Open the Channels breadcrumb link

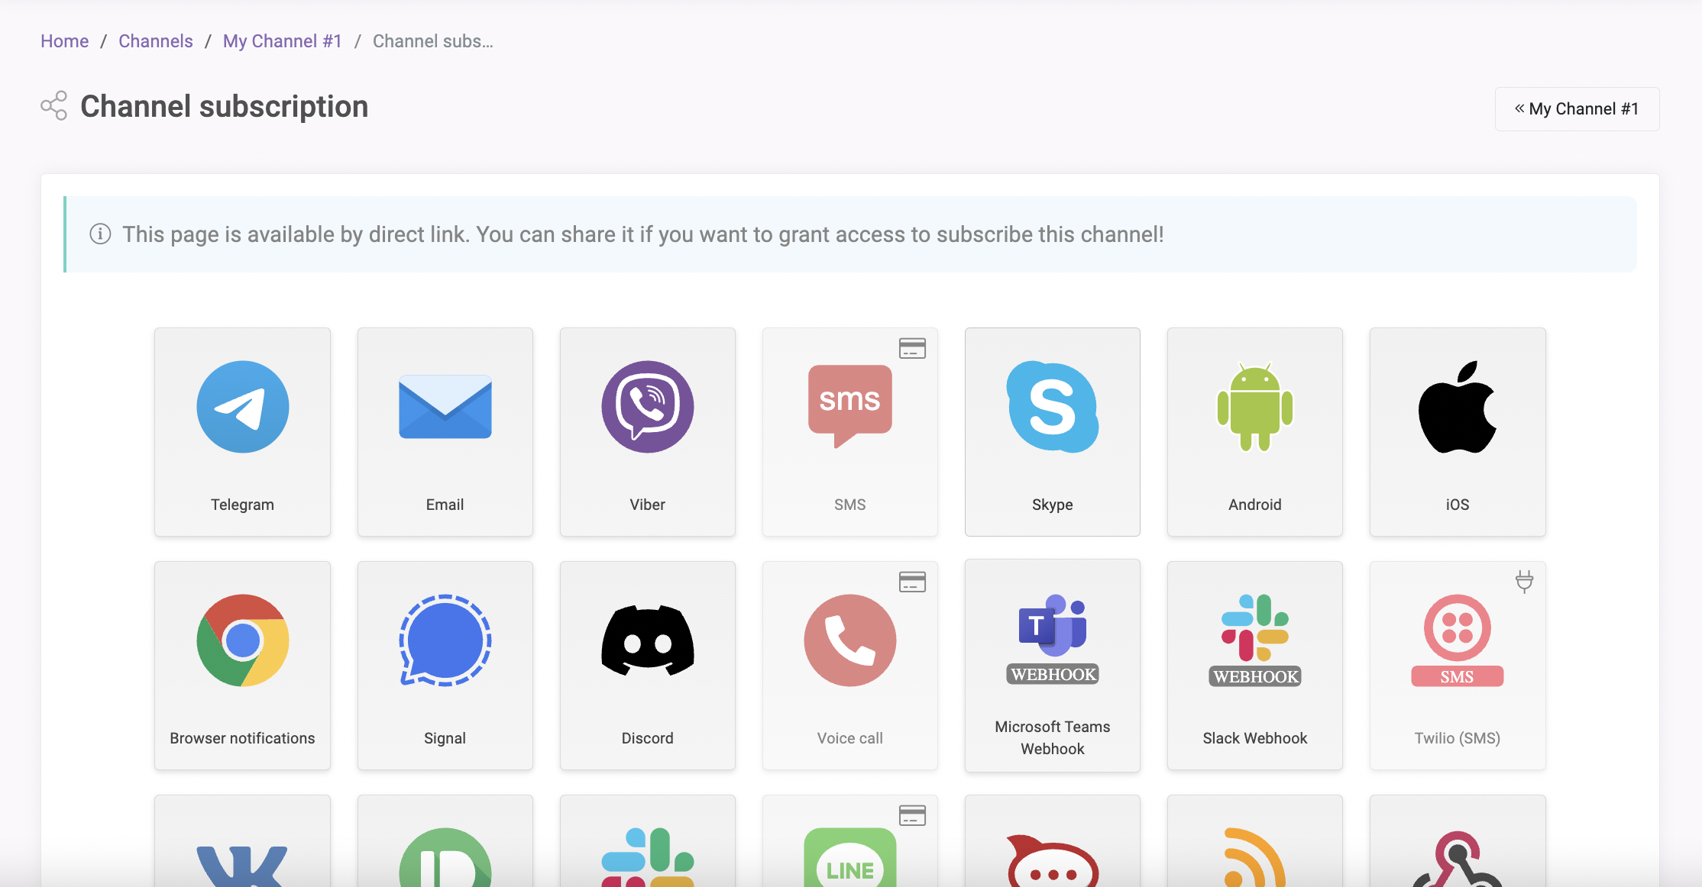pos(156,41)
